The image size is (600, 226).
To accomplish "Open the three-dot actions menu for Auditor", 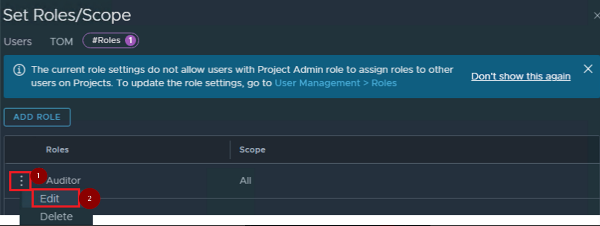I will (x=21, y=181).
